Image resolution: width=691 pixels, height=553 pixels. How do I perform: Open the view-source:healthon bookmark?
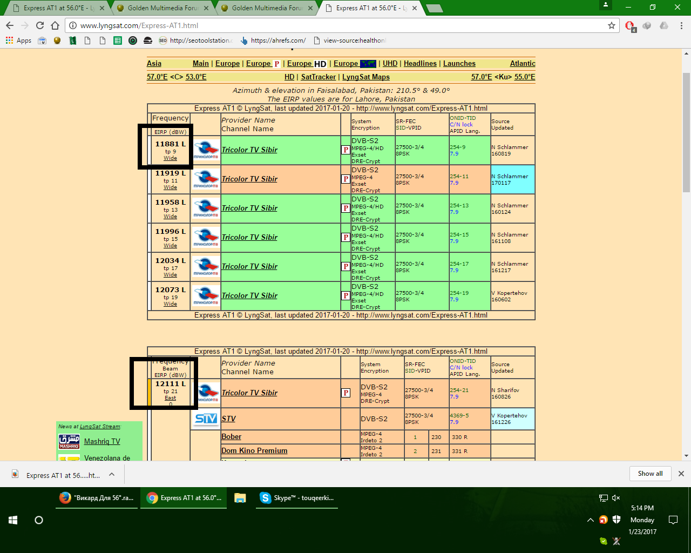(349, 41)
